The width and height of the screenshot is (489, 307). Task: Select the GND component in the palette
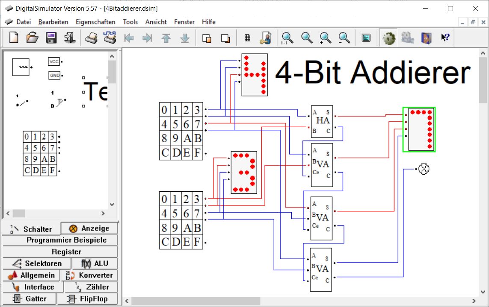pos(54,76)
